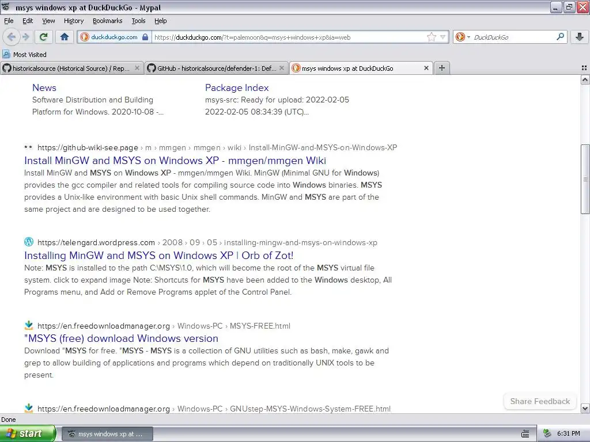Open the Edit menu
This screenshot has height=442, width=590.
click(28, 21)
